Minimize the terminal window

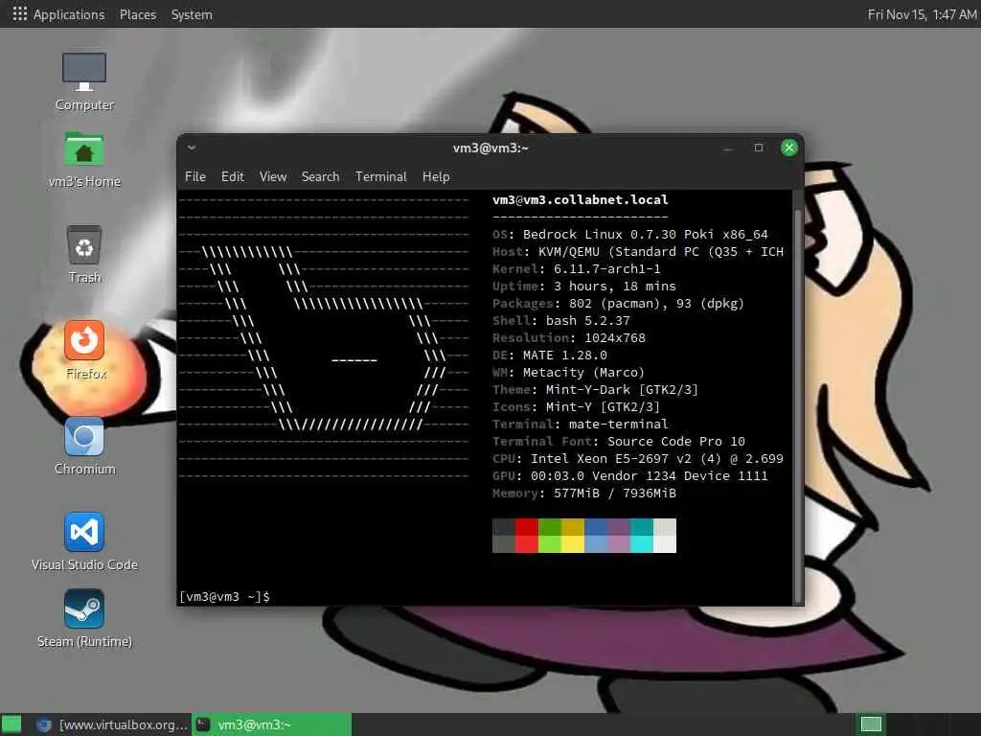pos(728,149)
